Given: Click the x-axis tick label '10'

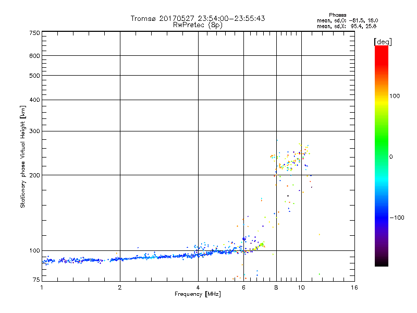Looking at the screenshot, I should (301, 287).
